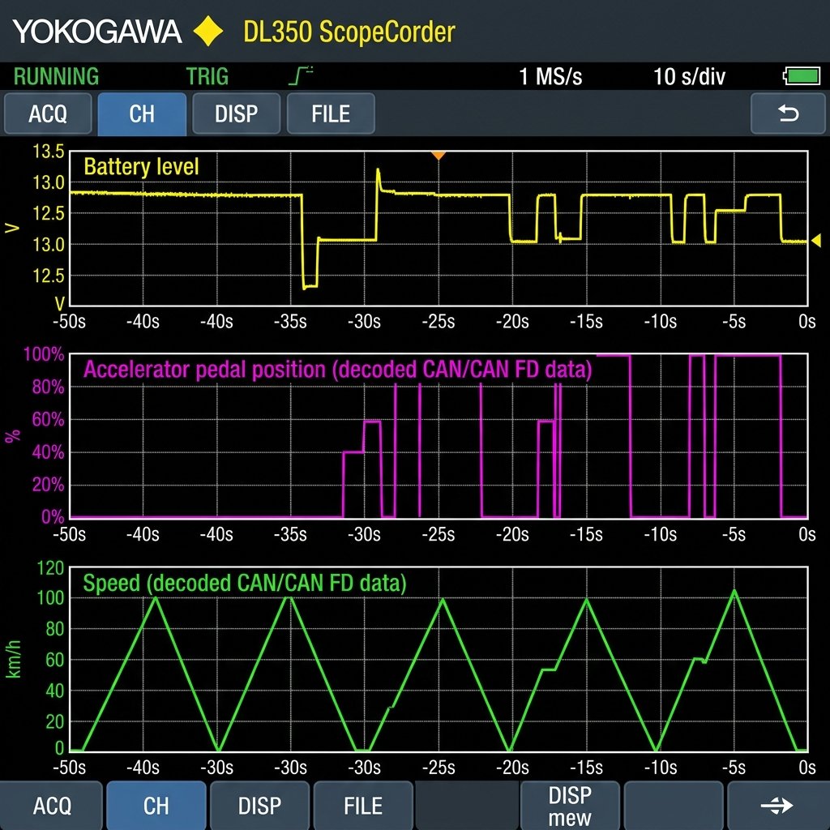The width and height of the screenshot is (830, 830).
Task: Tap the bottom DISP softkey
Action: coord(259,805)
